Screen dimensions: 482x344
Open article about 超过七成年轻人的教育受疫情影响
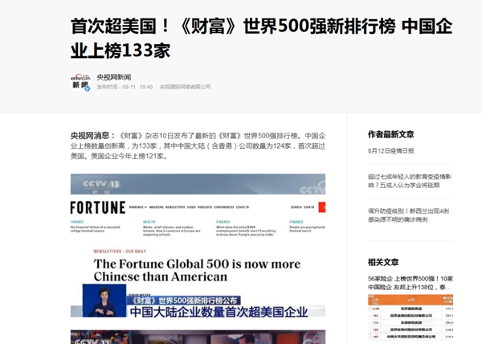pos(410,181)
